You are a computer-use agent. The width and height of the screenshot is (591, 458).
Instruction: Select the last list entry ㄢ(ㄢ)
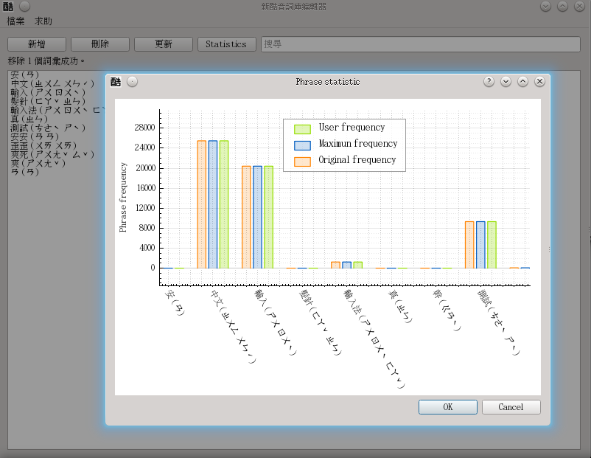25,172
